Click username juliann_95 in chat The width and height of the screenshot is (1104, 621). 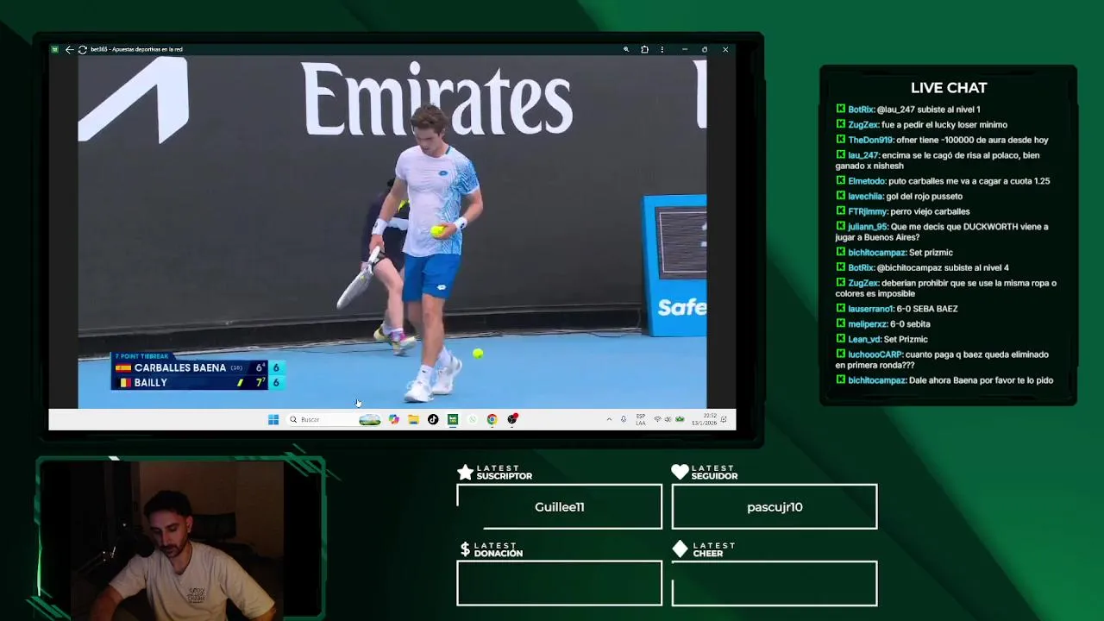(x=868, y=227)
